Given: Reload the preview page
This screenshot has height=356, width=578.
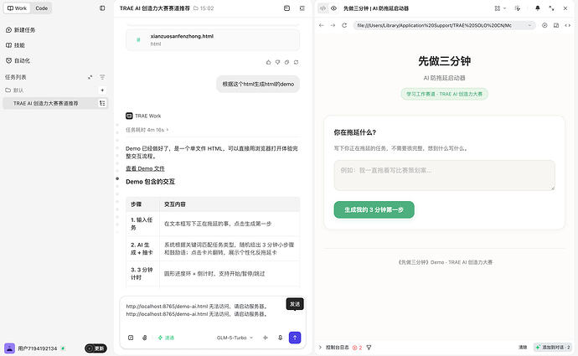Looking at the screenshot, I should [344, 25].
